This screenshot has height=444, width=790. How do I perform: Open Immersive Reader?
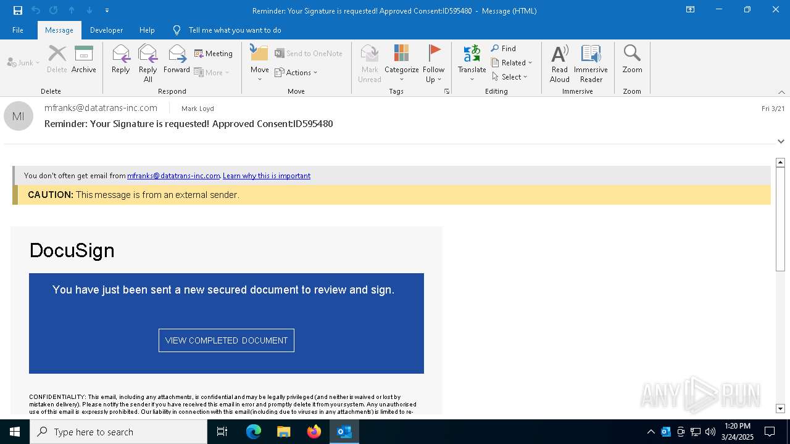pos(591,64)
